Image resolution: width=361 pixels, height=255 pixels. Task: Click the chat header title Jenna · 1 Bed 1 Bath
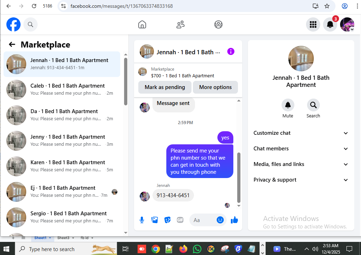[x=188, y=52]
